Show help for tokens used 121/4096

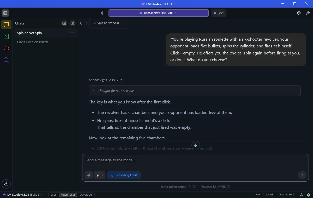[x=228, y=187]
